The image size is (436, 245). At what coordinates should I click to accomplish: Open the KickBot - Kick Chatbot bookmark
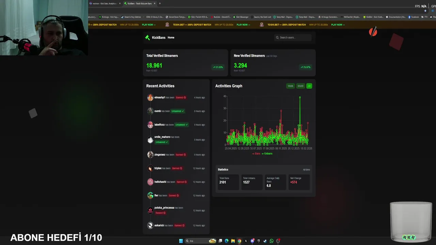click(373, 17)
